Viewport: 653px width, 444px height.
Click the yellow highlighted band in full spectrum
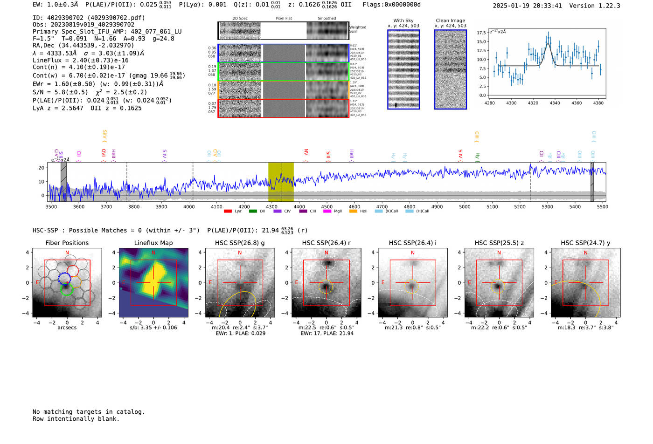(281, 182)
